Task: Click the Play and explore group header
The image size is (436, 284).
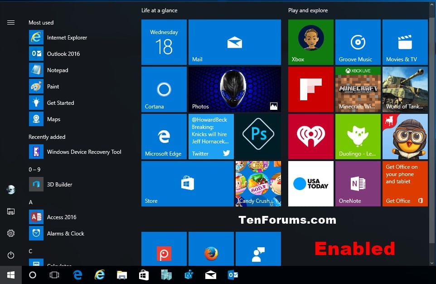Action: [x=308, y=10]
